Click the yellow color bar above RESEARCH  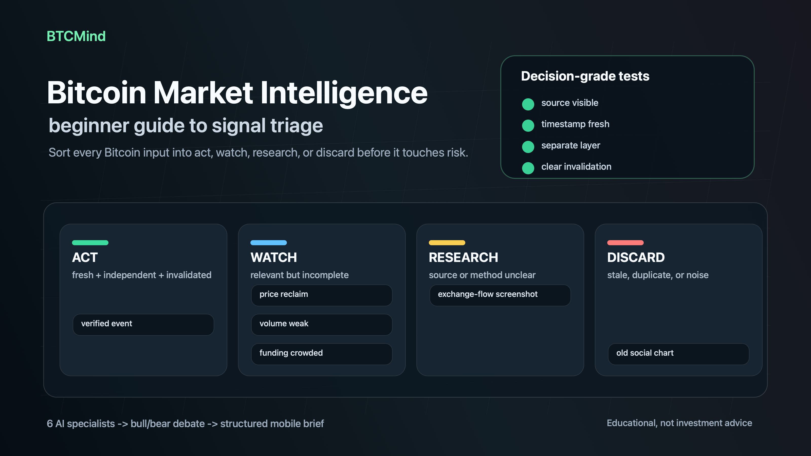click(x=447, y=243)
